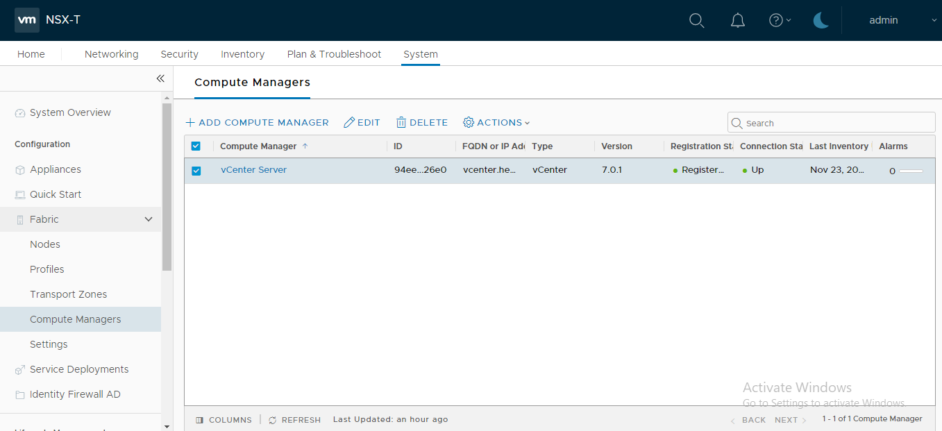Click the version cell 7.0.1
The width and height of the screenshot is (942, 431).
click(x=612, y=169)
